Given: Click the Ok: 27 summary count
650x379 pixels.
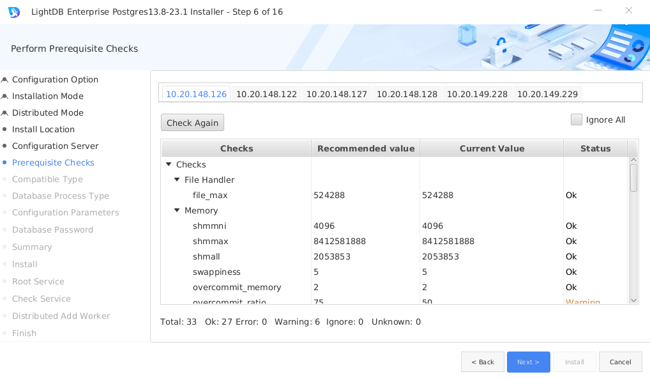Looking at the screenshot, I should 218,321.
